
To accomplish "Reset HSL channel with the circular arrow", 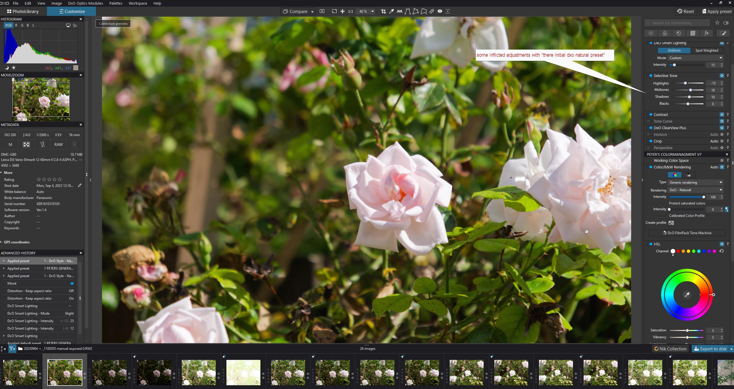I will coord(722,251).
